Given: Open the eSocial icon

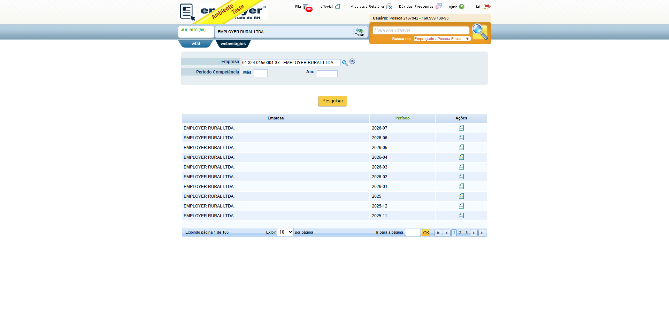Looking at the screenshot, I should click(x=338, y=6).
